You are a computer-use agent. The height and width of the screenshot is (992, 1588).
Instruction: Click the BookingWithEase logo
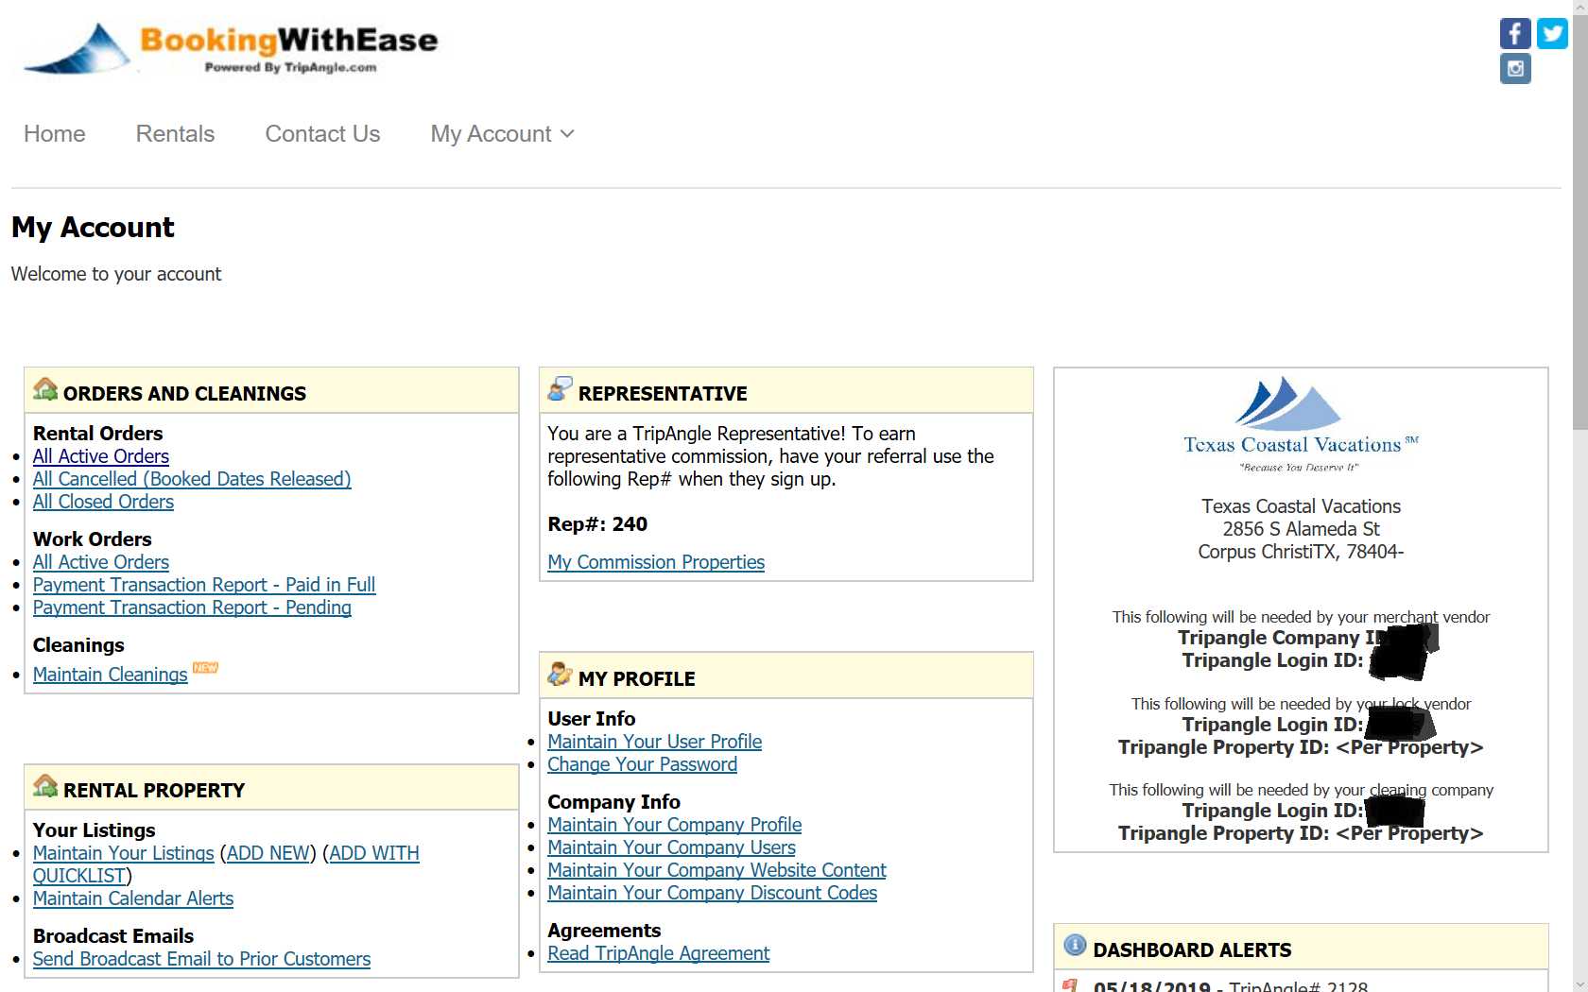click(231, 48)
